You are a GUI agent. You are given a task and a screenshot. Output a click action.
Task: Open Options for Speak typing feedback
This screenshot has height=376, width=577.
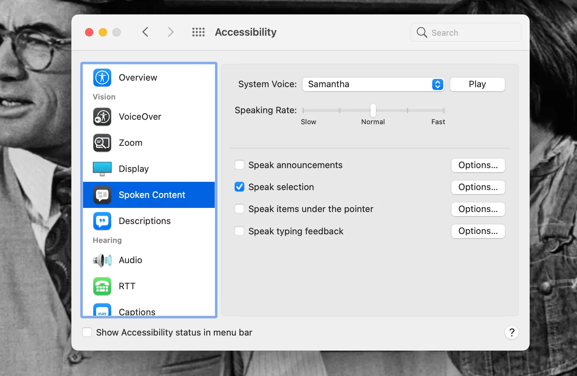coord(478,231)
